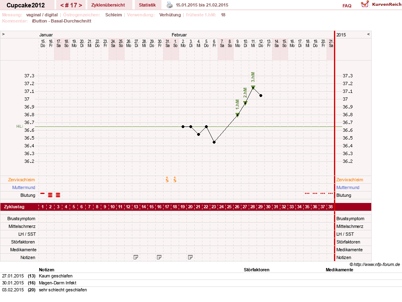
Task: Select the note 'Magen-Darm Infekt'
Action: [58, 283]
